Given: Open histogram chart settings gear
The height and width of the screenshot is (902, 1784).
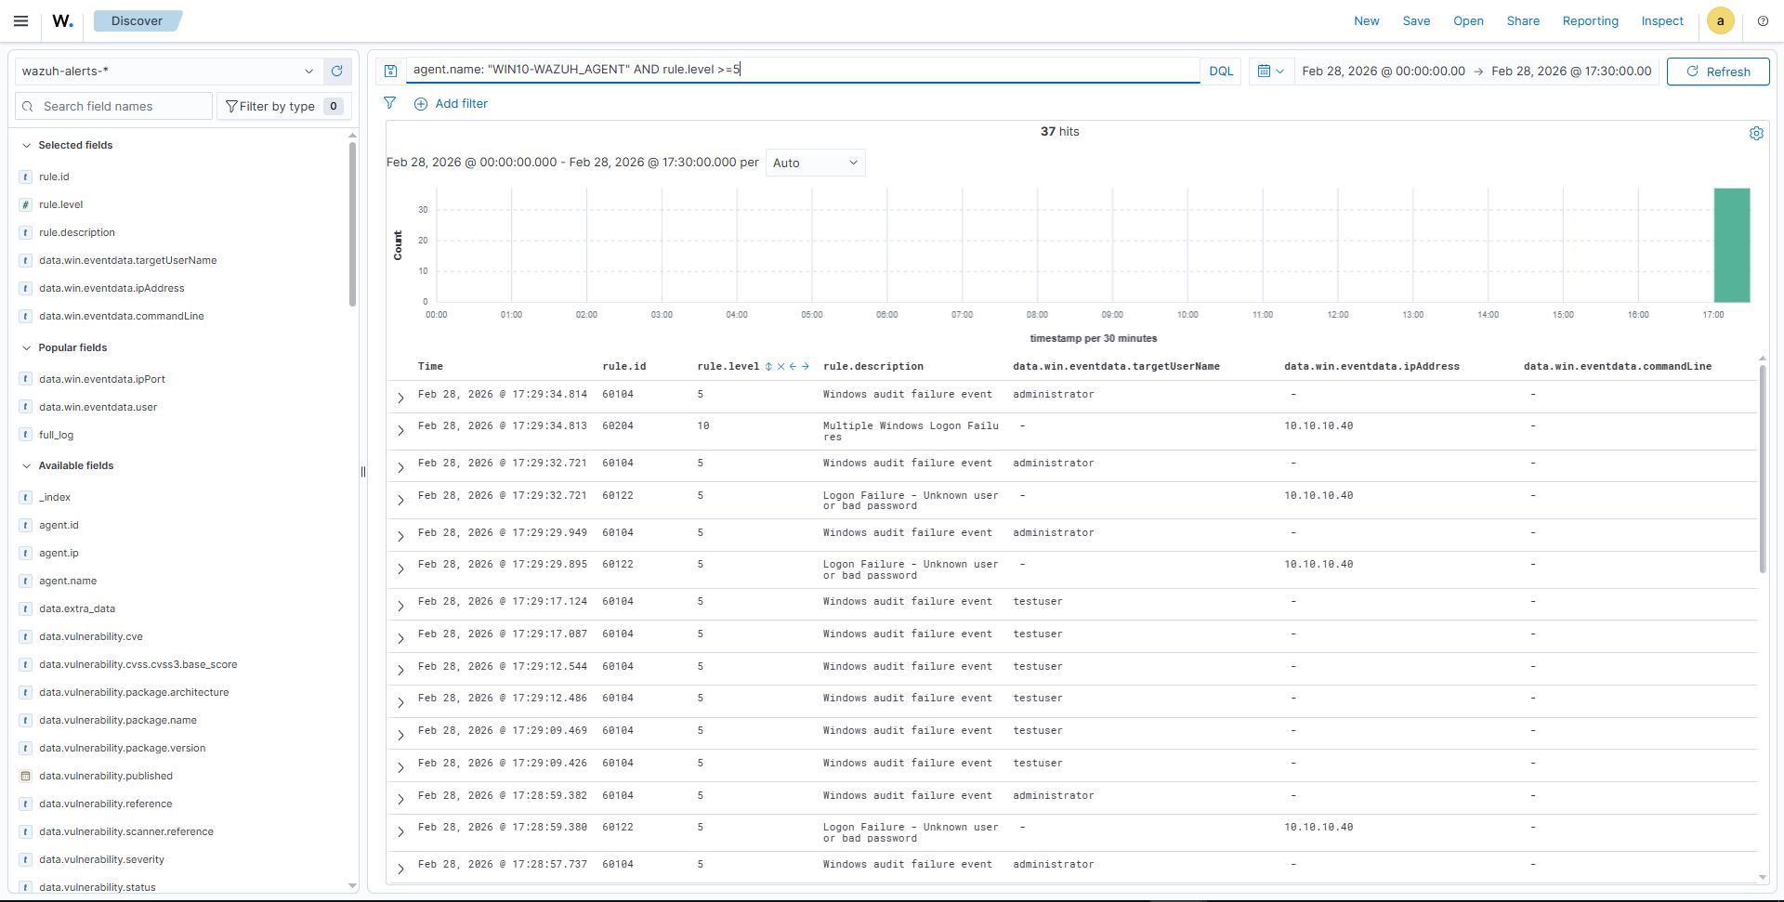Looking at the screenshot, I should (1756, 133).
